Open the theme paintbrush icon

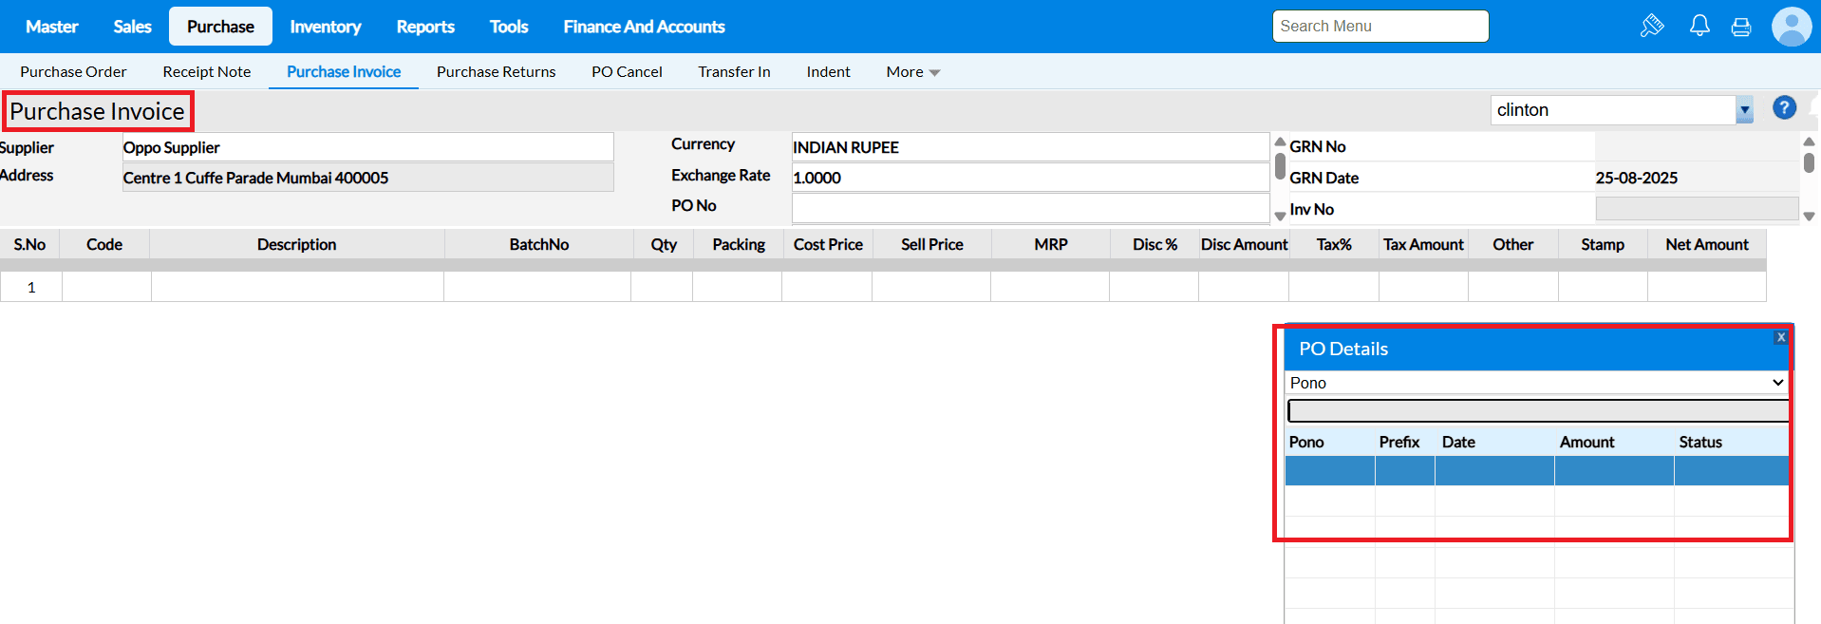tap(1652, 26)
